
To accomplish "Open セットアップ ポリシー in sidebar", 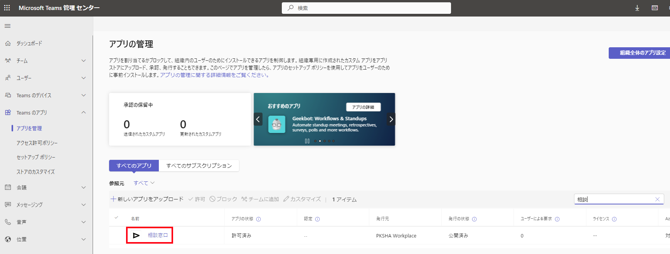I will [x=36, y=157].
